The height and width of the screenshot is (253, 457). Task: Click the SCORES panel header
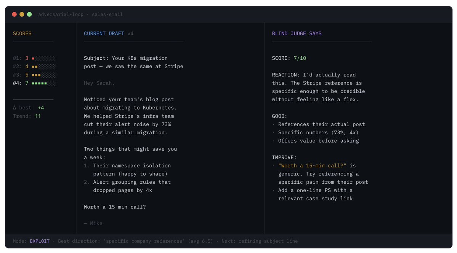pyautogui.click(x=22, y=33)
